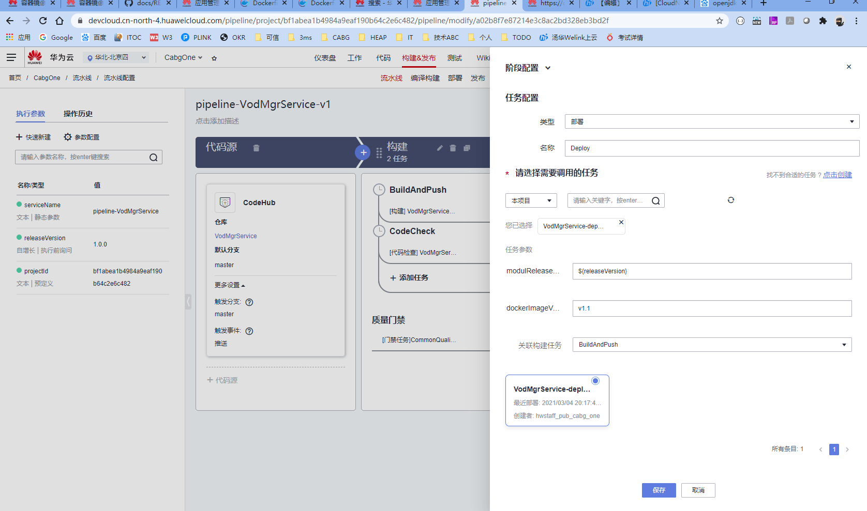867x511 pixels.
Task: Search tasks with the keyword magnifier icon
Action: (656, 201)
